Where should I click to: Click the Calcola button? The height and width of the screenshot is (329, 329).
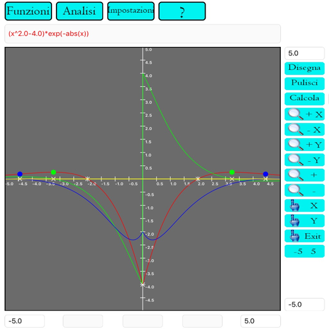click(x=305, y=99)
